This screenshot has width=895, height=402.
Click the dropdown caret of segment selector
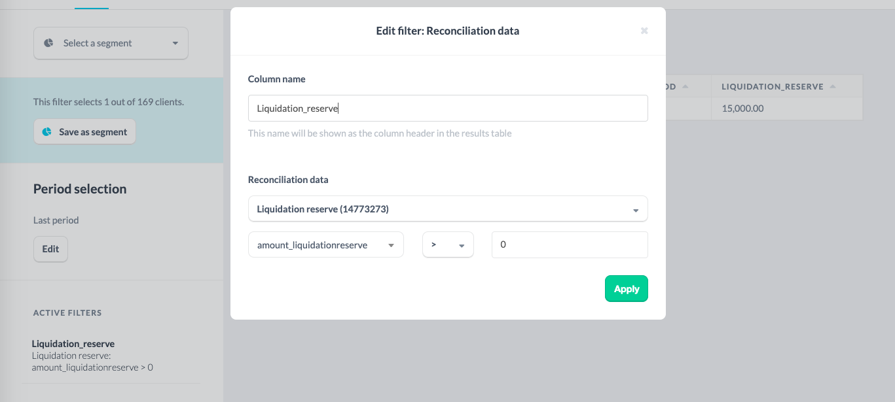[x=175, y=44]
